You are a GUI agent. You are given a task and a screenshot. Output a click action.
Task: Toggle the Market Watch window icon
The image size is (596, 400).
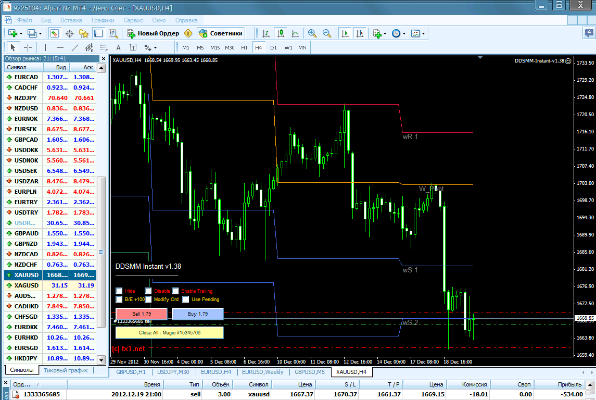(55, 33)
